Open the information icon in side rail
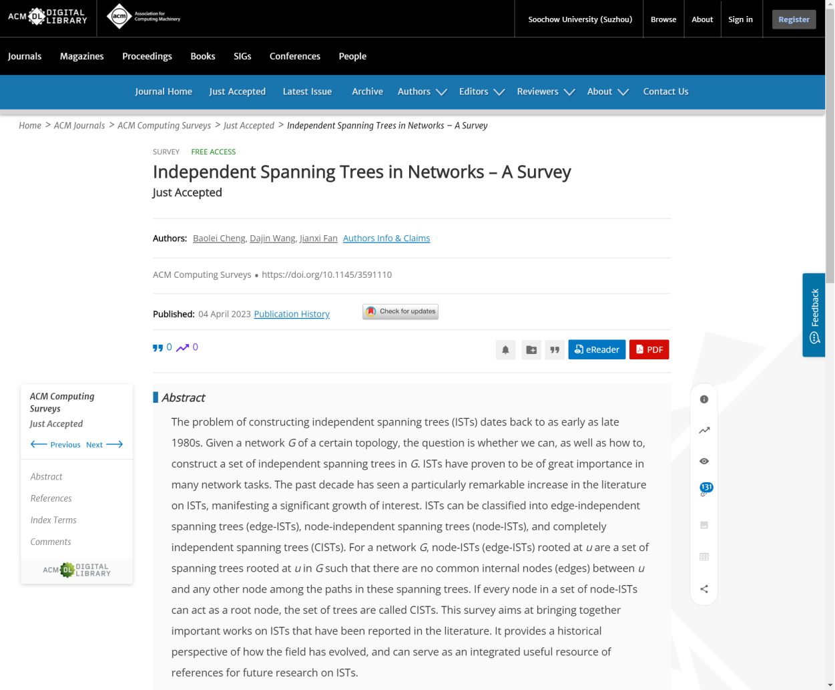 (x=704, y=399)
